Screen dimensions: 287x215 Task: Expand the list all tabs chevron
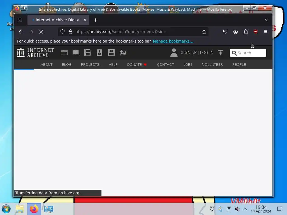(267, 20)
